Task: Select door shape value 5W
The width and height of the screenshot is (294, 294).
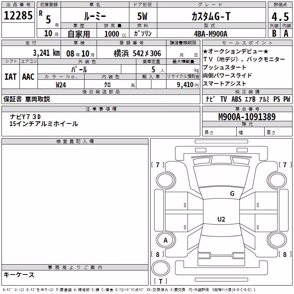Action: pos(142,16)
